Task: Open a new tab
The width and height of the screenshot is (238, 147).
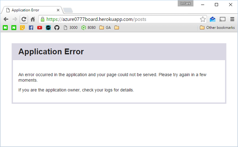Action: click(x=68, y=10)
